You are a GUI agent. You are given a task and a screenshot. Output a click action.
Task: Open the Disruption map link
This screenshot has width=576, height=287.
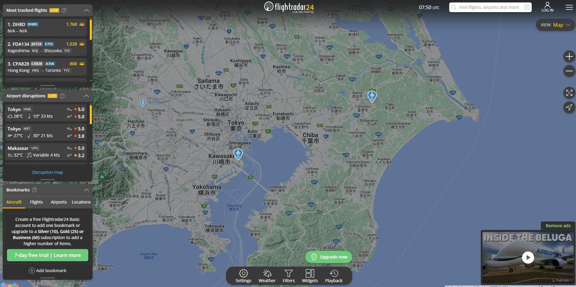(x=48, y=172)
